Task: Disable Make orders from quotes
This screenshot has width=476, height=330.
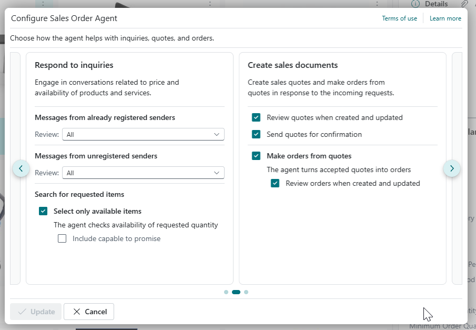Action: click(x=256, y=156)
